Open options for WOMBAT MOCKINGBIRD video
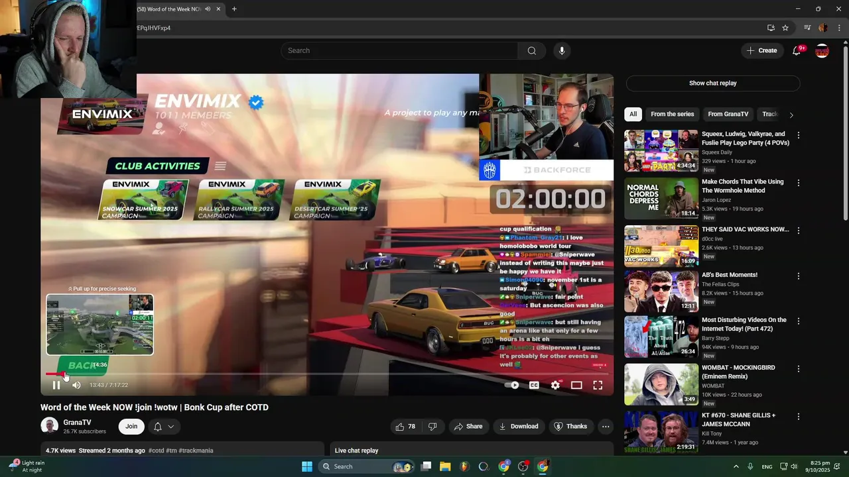 pos(799,368)
